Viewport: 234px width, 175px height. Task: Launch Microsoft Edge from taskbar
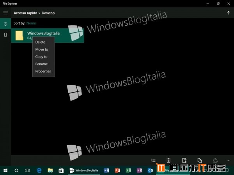[39, 170]
